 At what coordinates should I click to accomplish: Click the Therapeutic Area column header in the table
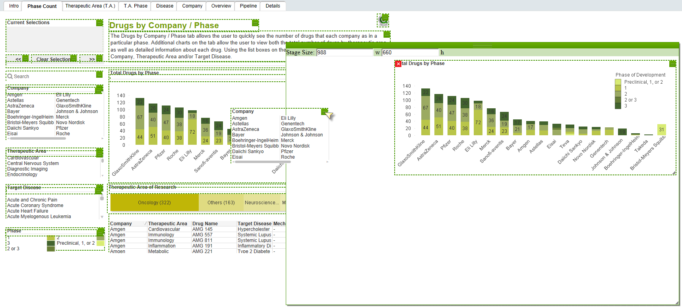pos(168,224)
